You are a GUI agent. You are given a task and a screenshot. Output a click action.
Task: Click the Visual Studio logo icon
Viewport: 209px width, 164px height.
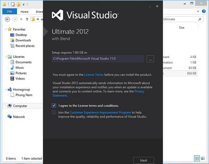pyautogui.click(x=57, y=15)
